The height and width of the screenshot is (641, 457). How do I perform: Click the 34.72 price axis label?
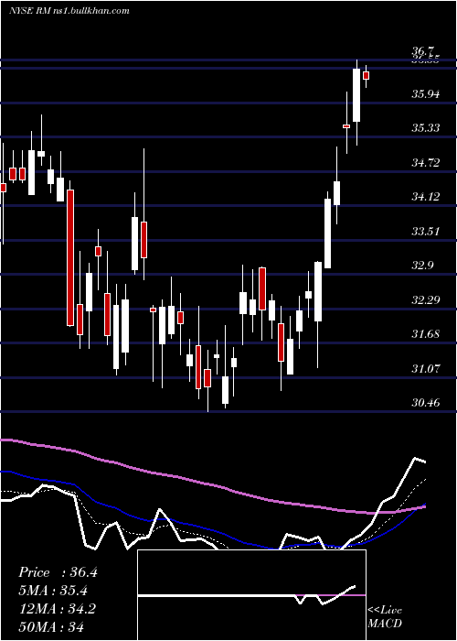coord(425,163)
